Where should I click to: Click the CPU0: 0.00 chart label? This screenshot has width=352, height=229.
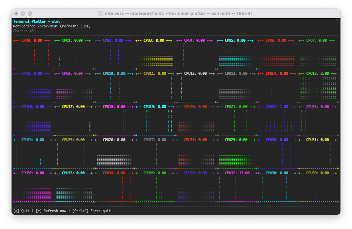[32, 41]
